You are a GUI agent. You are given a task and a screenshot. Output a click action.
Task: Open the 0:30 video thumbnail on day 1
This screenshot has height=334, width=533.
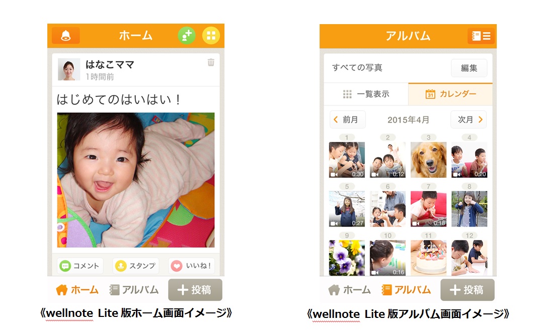tap(347, 160)
